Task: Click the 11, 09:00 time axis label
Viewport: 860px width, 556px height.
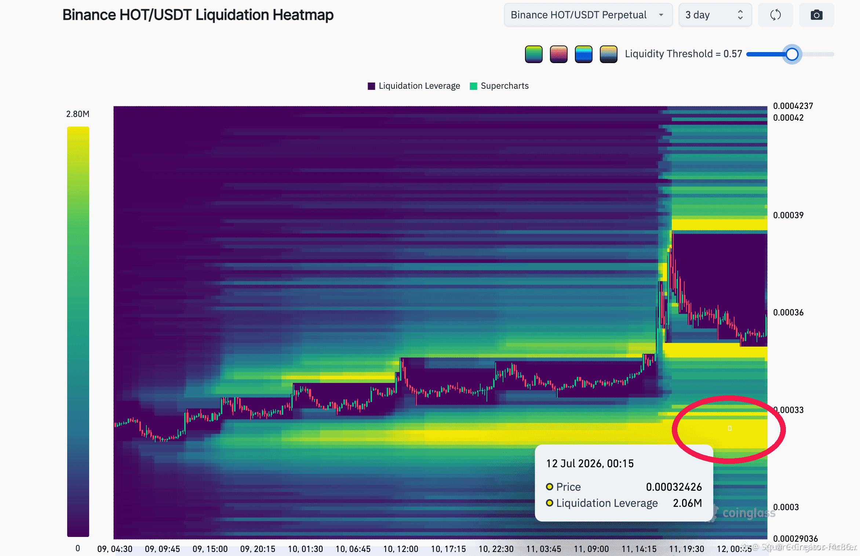Action: [x=591, y=549]
